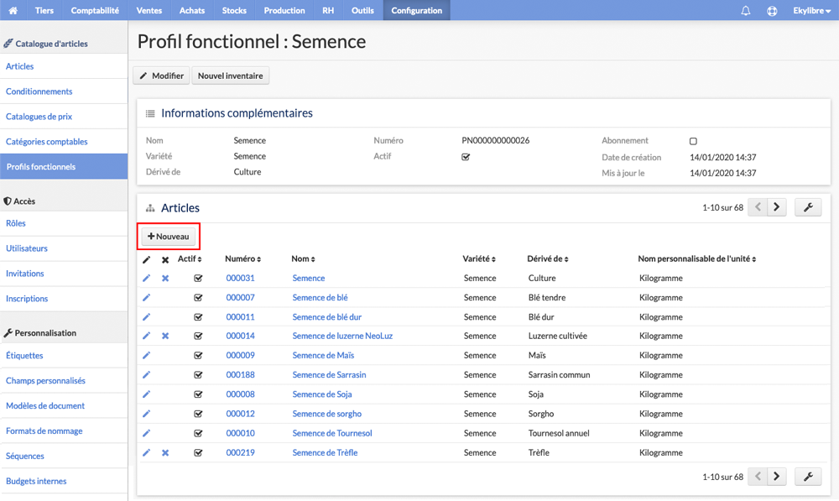The height and width of the screenshot is (501, 839).
Task: Open the notifications bell icon
Action: click(x=745, y=11)
